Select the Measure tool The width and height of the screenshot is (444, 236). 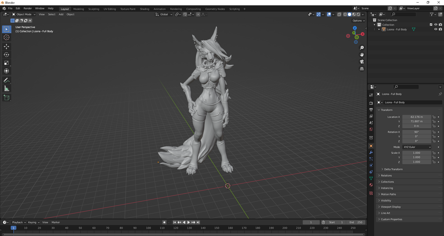(7, 88)
